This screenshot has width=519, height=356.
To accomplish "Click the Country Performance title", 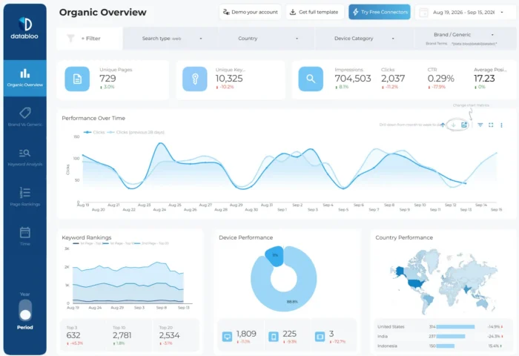I will [404, 237].
